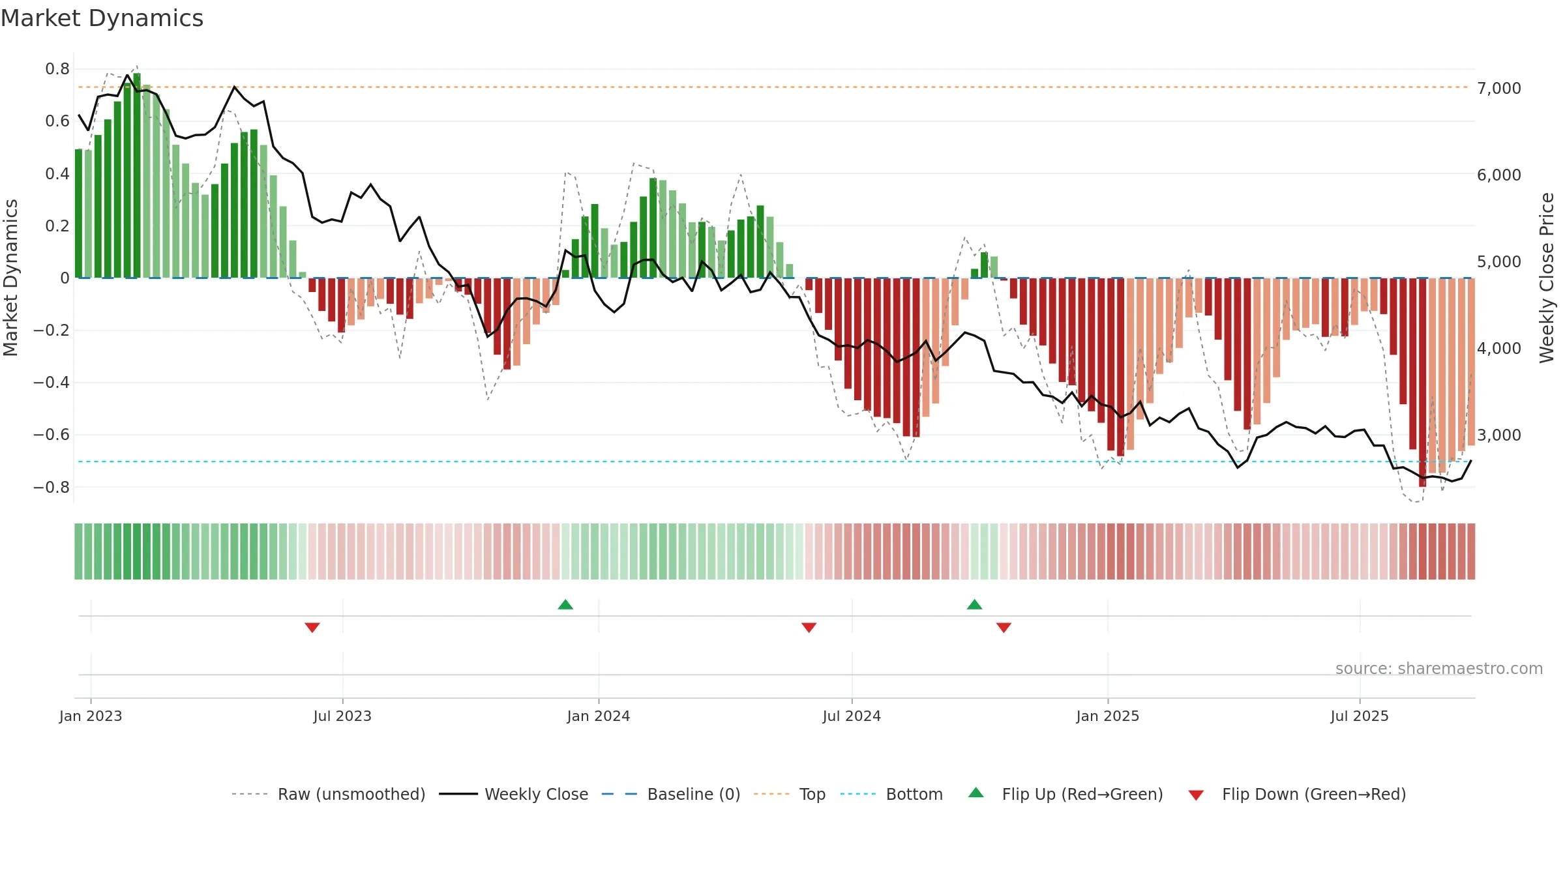Viewport: 1565px width, 880px height.
Task: Select the green flip-up marker after Jul 2024
Action: click(x=974, y=604)
